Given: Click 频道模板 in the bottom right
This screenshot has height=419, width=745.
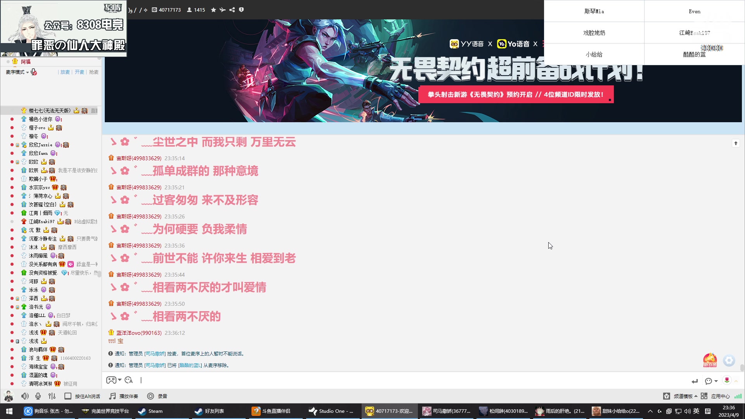Looking at the screenshot, I should [x=685, y=396].
